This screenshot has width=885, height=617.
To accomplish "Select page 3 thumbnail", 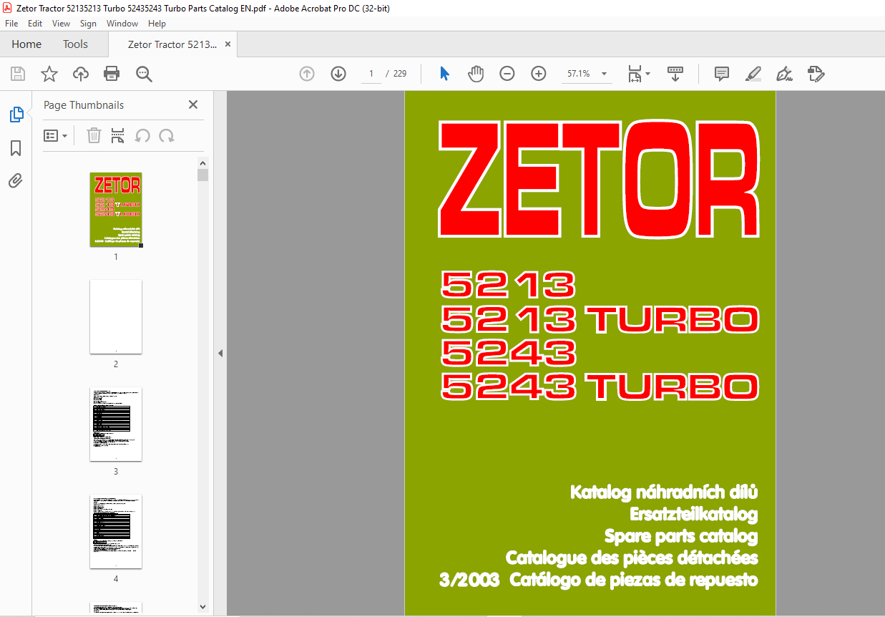I will click(116, 424).
